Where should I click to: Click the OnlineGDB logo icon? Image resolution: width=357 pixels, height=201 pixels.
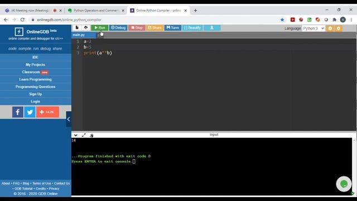tap(19, 32)
